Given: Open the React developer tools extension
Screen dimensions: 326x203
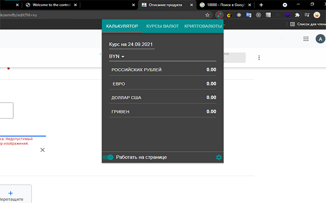Looking at the screenshot, I should click(x=239, y=15).
